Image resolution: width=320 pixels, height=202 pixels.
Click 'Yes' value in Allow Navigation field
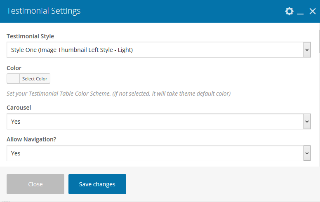pos(16,153)
